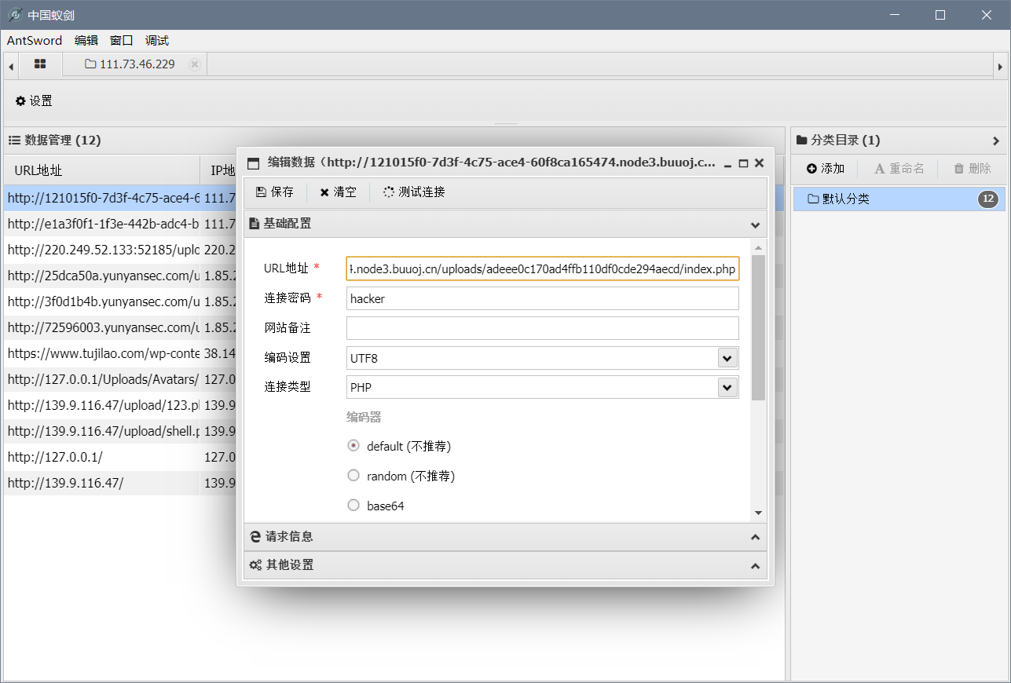Select the base64 encoder radio button
This screenshot has height=683, width=1011.
coord(353,505)
